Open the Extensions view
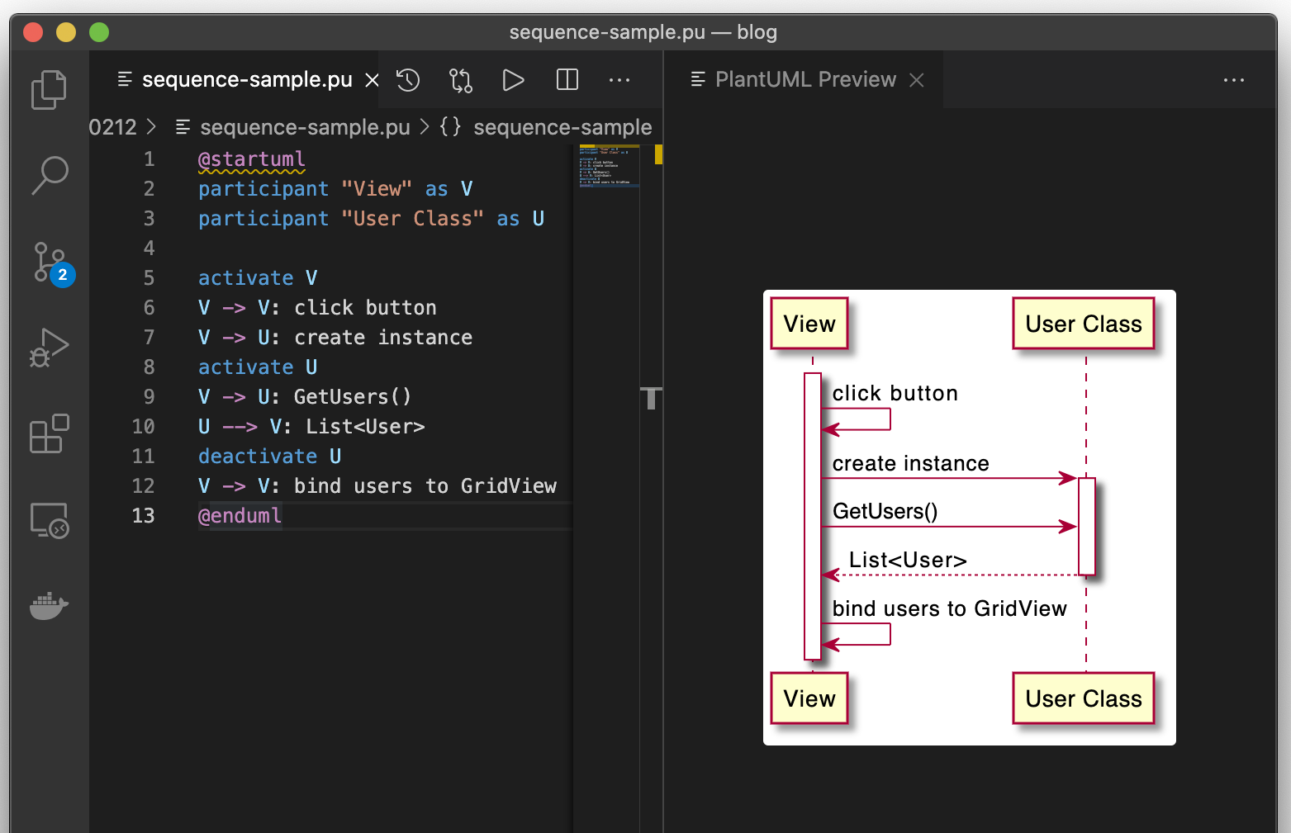 click(x=49, y=434)
